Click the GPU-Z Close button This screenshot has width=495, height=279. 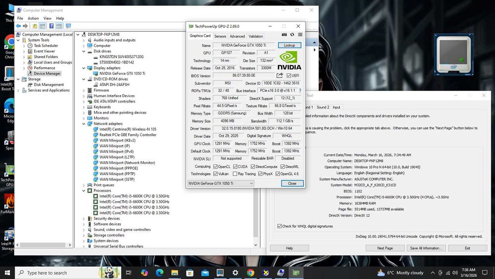(292, 183)
